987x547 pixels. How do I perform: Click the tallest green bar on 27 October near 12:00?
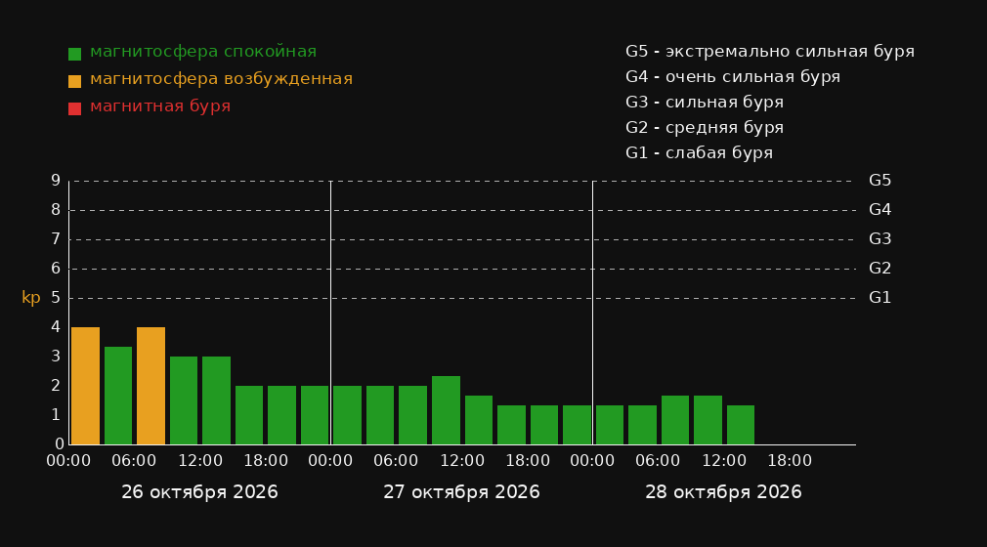446,410
